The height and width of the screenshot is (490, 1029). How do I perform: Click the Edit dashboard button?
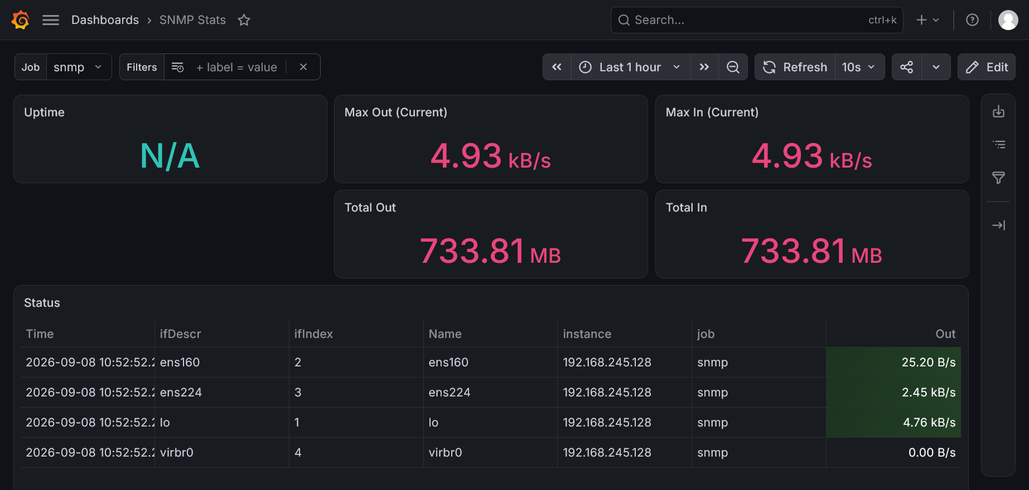[986, 67]
